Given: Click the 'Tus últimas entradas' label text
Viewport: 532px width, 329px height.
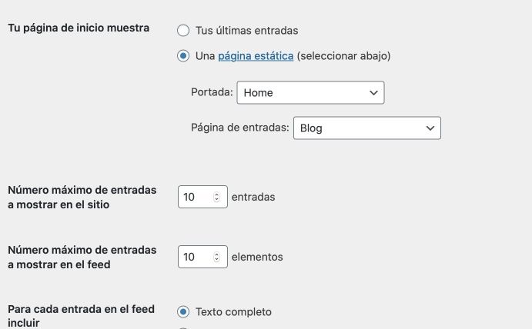Looking at the screenshot, I should tap(247, 31).
